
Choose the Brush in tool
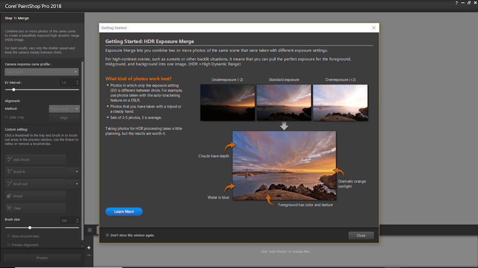tap(35, 172)
